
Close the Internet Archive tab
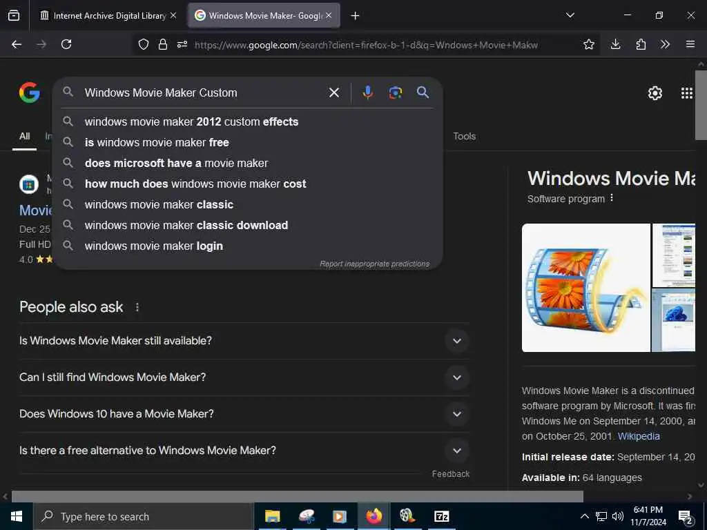(173, 15)
